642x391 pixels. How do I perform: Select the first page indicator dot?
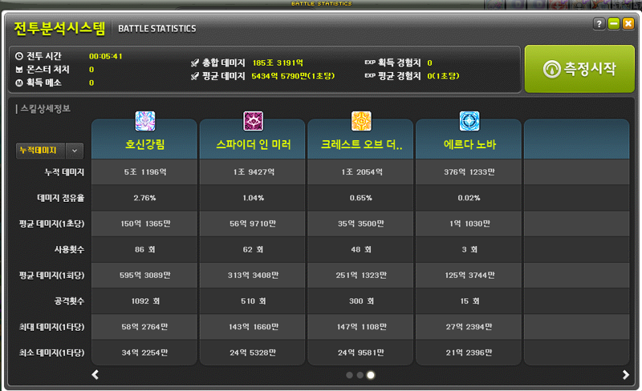click(349, 375)
